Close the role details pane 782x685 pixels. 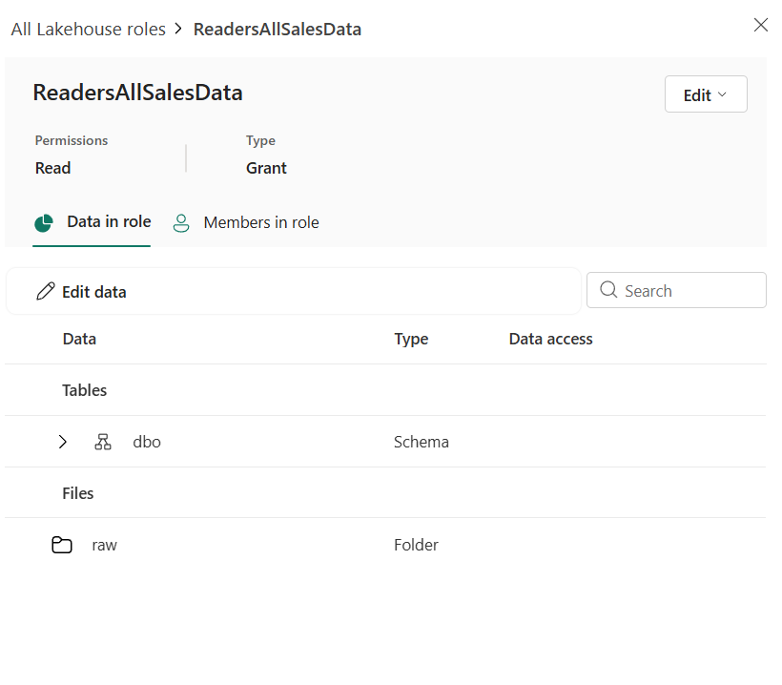point(761,25)
